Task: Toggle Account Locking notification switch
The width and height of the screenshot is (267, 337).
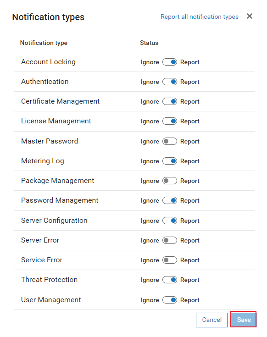Action: (170, 62)
